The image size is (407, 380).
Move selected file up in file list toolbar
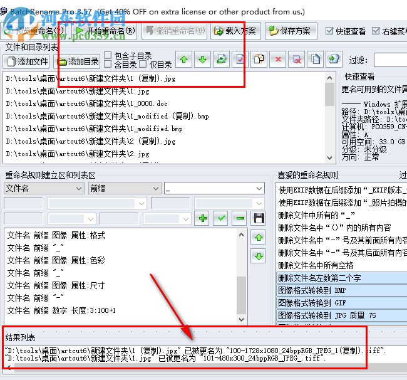pos(183,60)
